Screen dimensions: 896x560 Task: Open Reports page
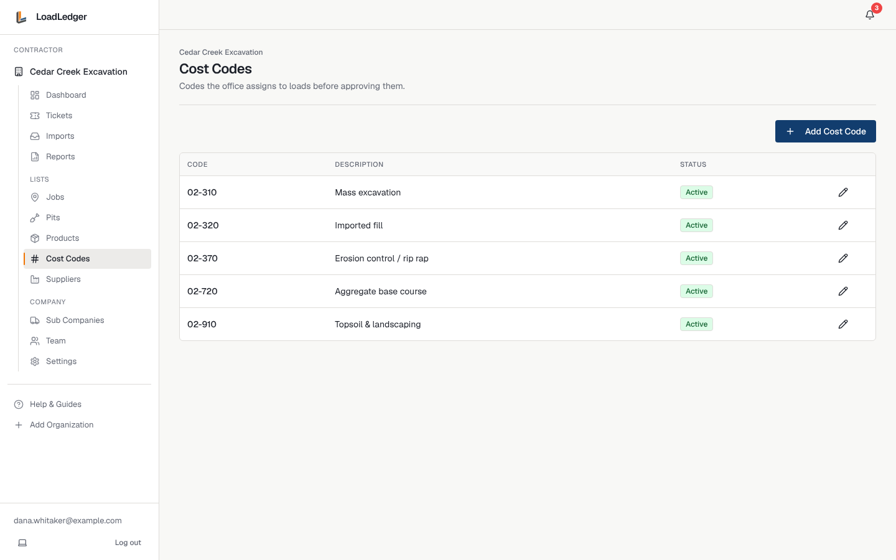[87, 157]
